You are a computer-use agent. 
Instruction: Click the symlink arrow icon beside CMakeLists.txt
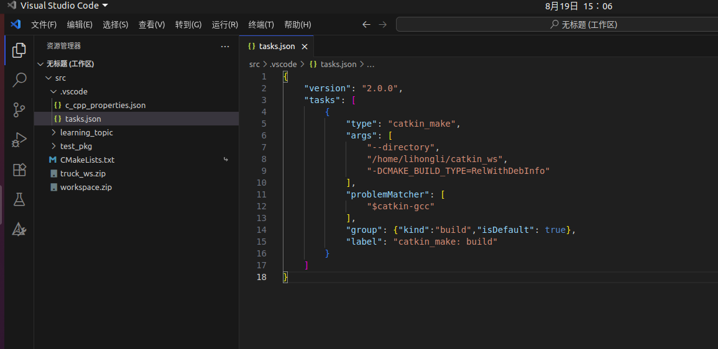(225, 160)
